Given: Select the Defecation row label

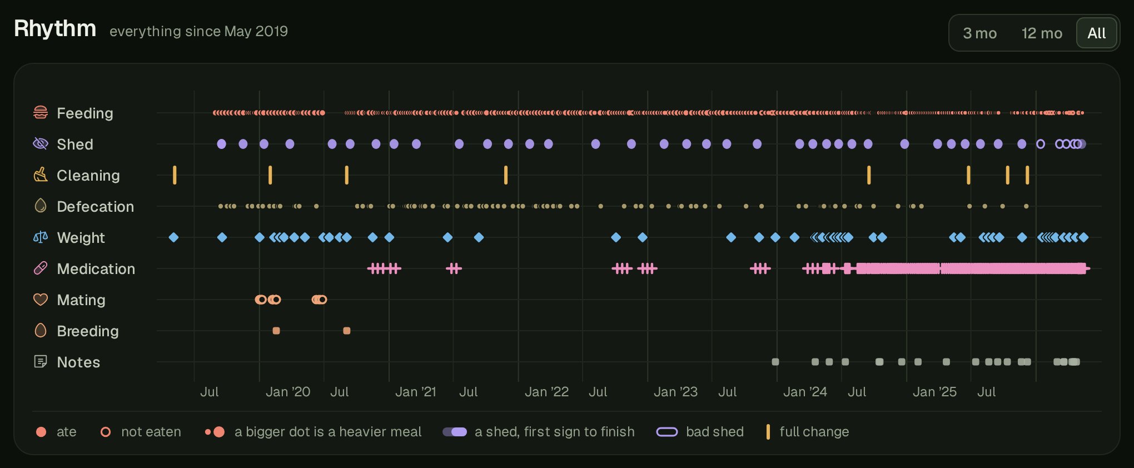Looking at the screenshot, I should point(96,207).
